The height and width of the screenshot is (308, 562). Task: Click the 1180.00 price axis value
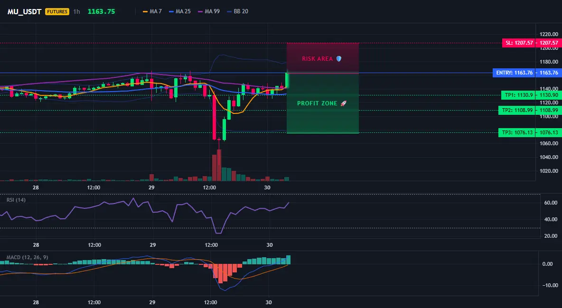tap(549, 62)
